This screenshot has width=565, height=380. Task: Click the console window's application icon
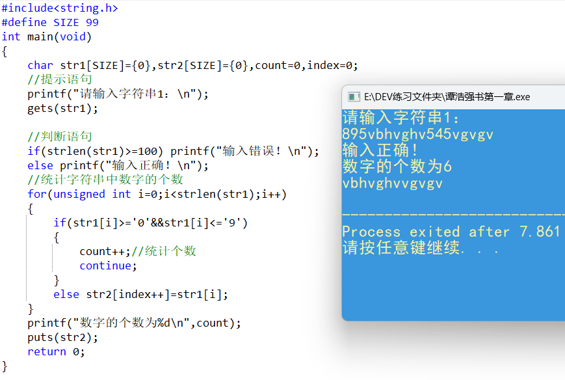tap(354, 96)
